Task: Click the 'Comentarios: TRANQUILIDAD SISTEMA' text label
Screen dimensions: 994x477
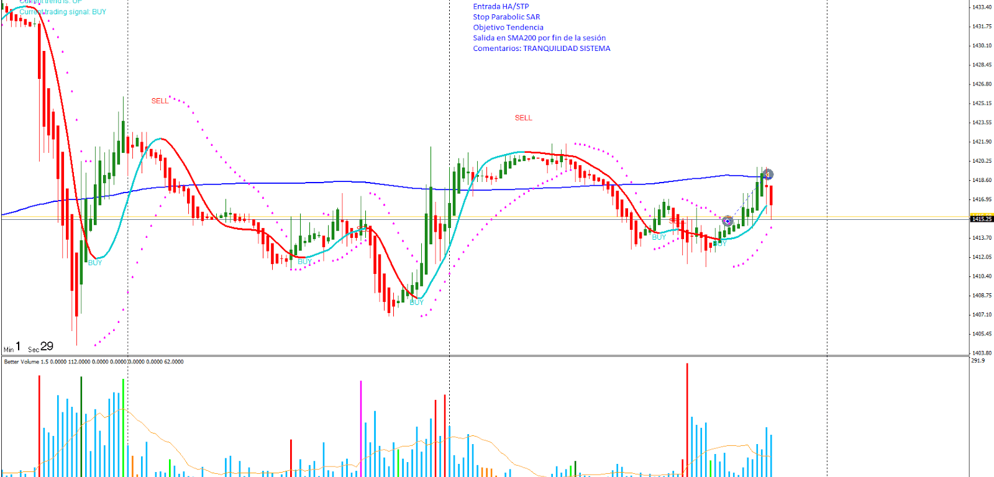Action: 541,48
